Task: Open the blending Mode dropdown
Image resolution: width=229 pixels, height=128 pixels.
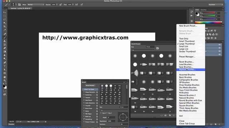Action: (36, 5)
